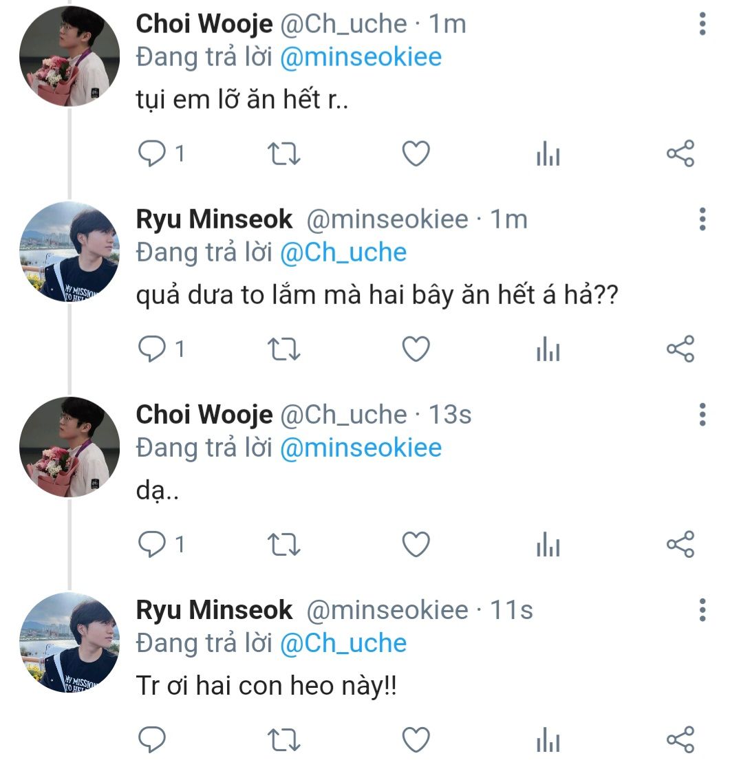
Task: Open Ryu Minseok's avatar on 1m tweet
Action: (69, 252)
